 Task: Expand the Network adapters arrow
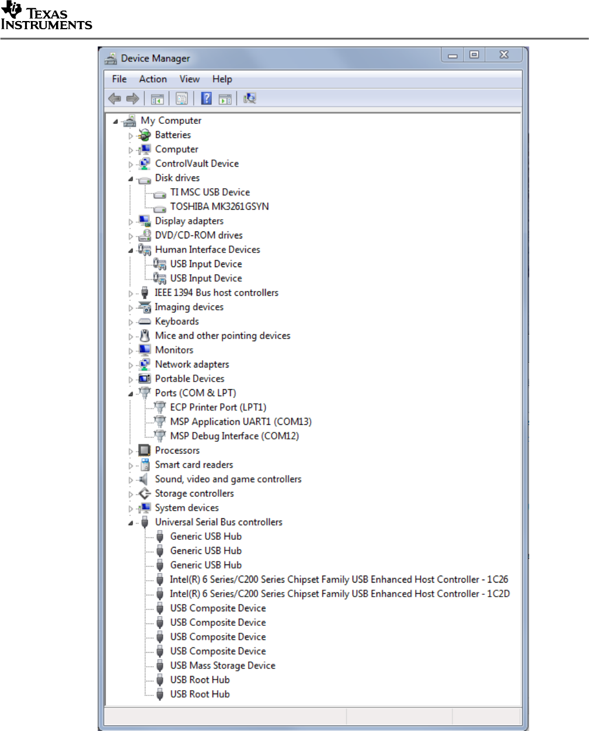[x=131, y=365]
